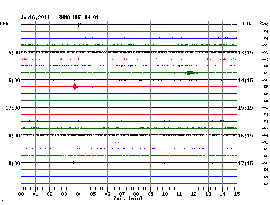Image resolution: width=270 pixels, height=205 pixels.
Task: Click minute 13 on the time axis
Action: 208,194
